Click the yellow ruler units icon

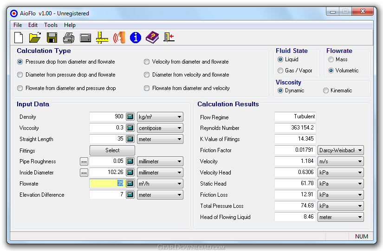tap(102, 38)
